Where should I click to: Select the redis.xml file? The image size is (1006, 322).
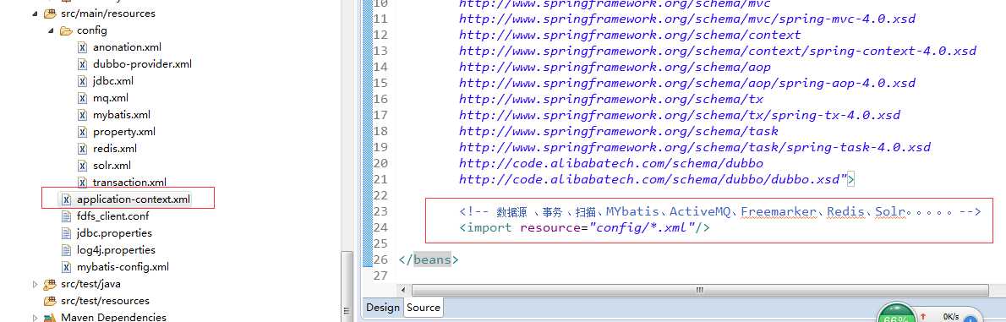coord(115,149)
